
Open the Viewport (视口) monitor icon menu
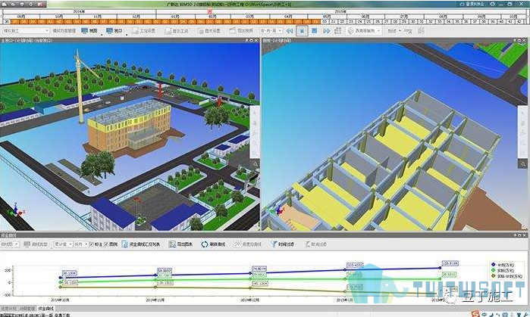(114, 31)
